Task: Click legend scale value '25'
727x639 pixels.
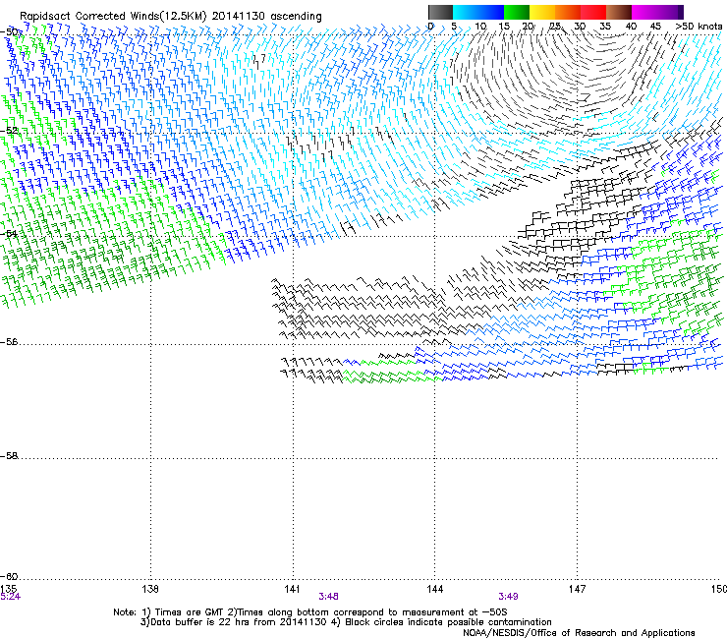Action: pos(554,27)
